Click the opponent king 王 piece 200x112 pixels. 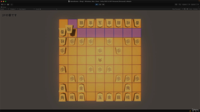pos(100,23)
